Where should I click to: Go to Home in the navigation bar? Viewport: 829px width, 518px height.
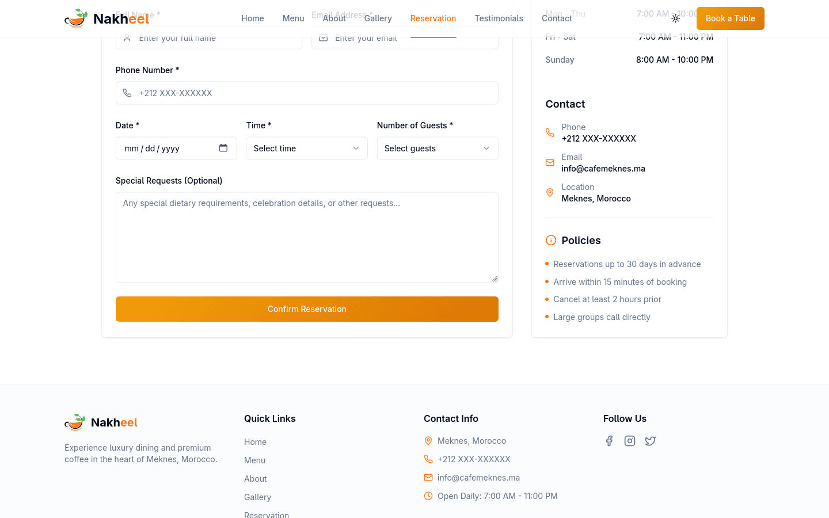[x=253, y=18]
